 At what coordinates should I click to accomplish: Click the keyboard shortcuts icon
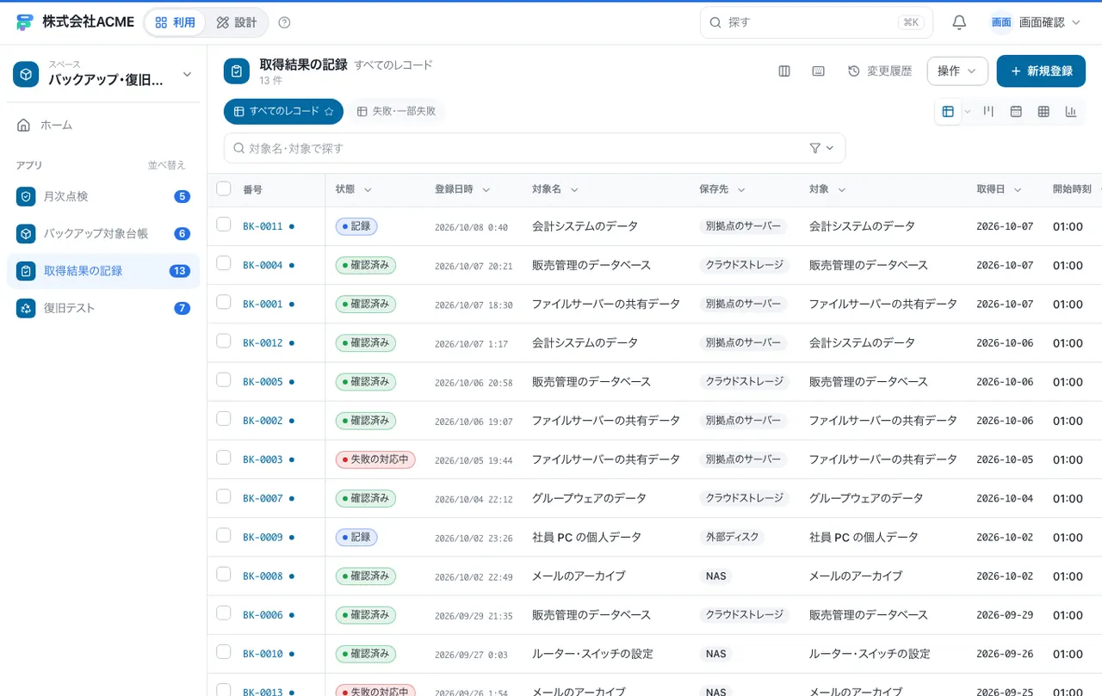tap(819, 71)
